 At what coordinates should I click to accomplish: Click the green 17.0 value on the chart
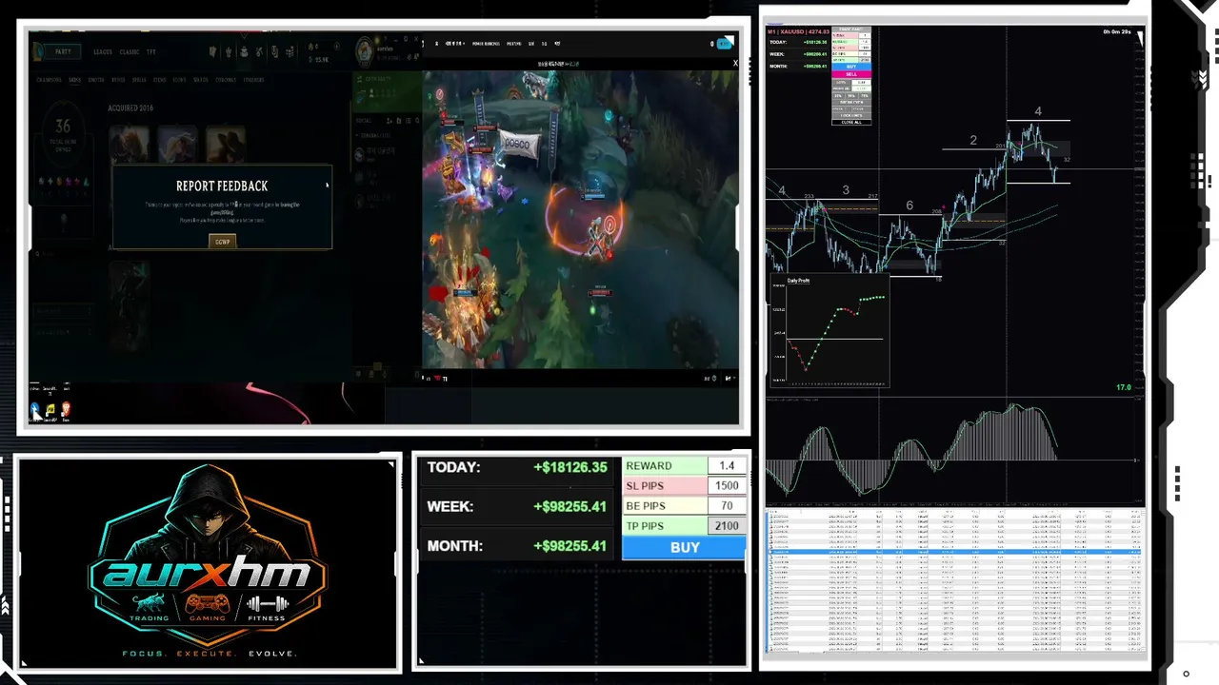(1124, 388)
